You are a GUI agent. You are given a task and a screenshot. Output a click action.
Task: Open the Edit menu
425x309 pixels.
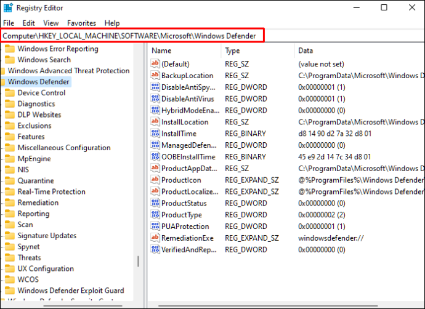click(28, 23)
